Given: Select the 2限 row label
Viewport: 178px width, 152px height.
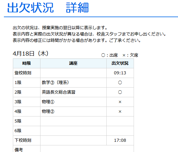Looking at the screenshot, I should click(18, 92).
